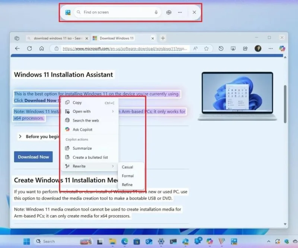The image size is (298, 248).
Task: Open the Windows Start menu
Action: (26, 242)
